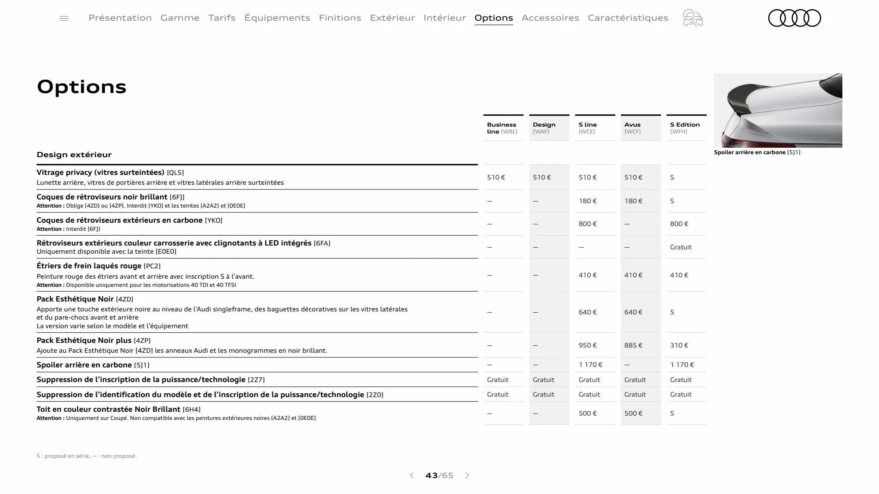Go to the Intérieur tab
The width and height of the screenshot is (879, 494).
click(x=445, y=18)
